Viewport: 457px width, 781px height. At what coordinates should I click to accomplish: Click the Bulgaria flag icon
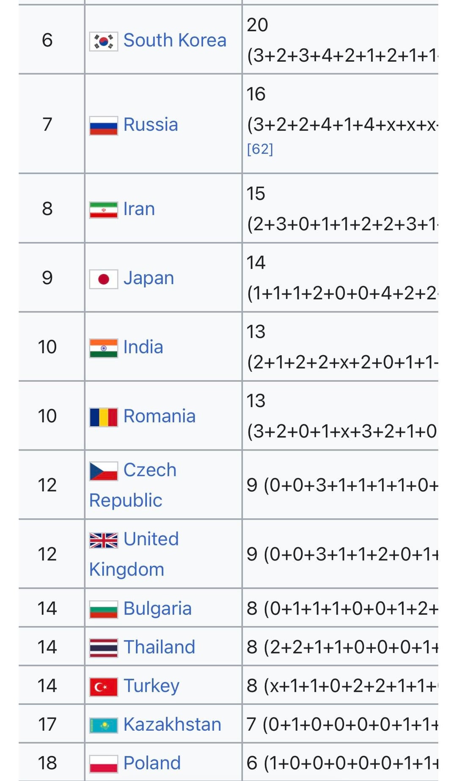click(103, 609)
